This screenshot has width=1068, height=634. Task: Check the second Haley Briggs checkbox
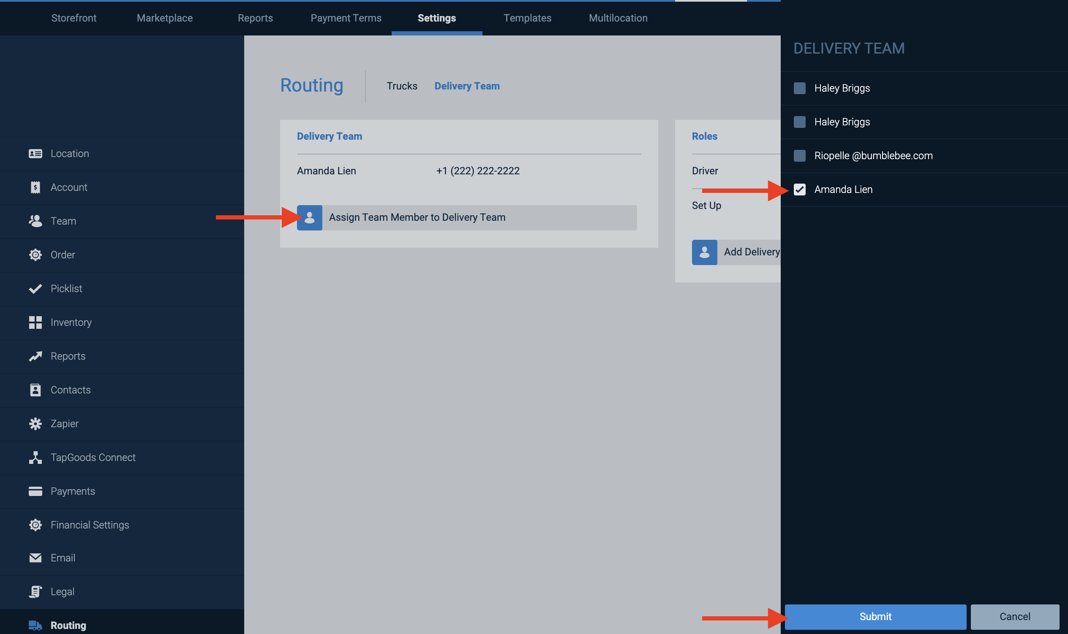point(799,122)
